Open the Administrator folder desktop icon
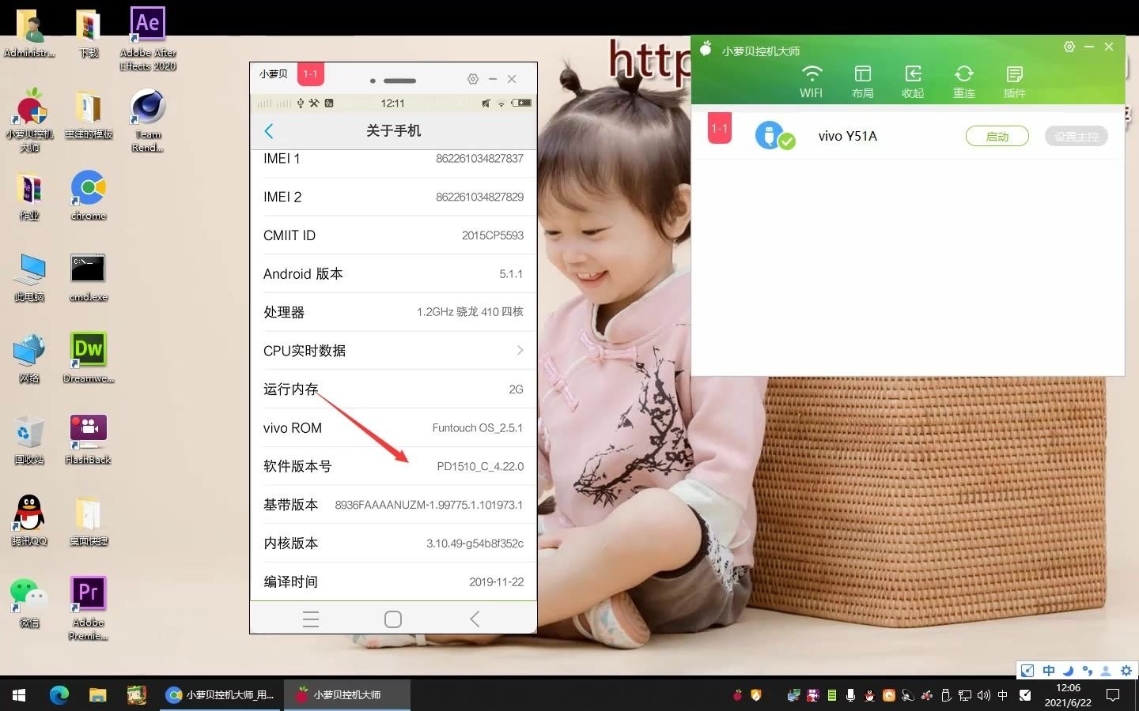This screenshot has width=1139, height=711. [29, 33]
